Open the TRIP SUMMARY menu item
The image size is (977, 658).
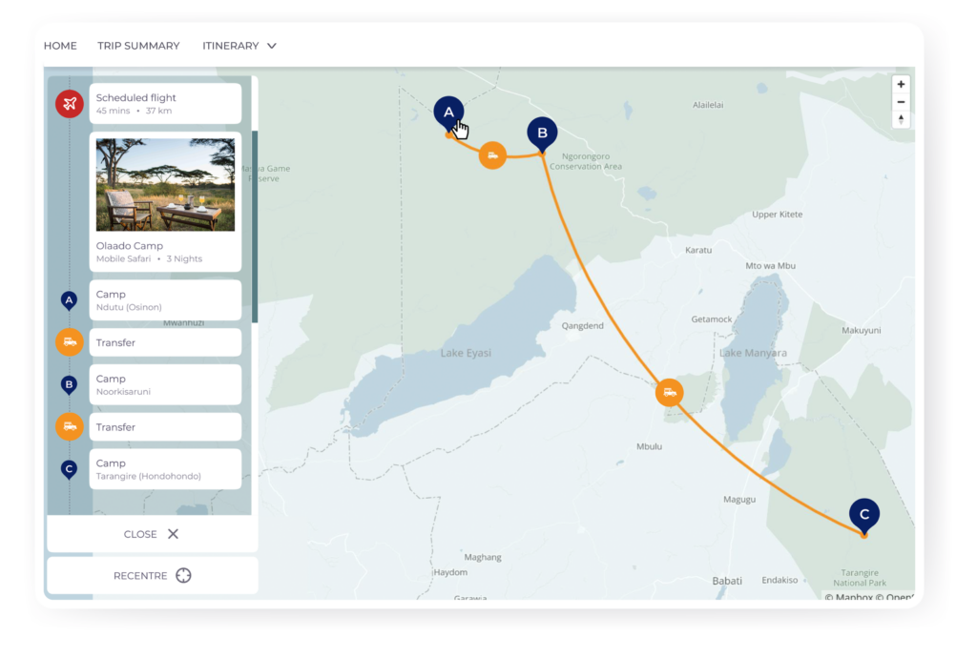pos(138,46)
